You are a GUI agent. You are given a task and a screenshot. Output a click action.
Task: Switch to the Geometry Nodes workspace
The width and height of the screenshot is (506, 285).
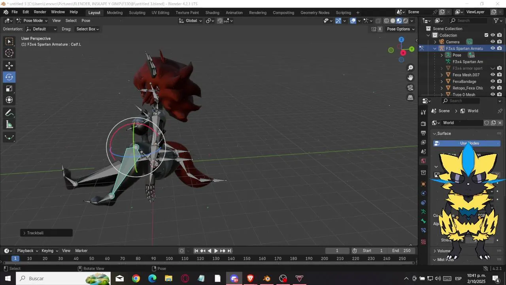click(315, 12)
